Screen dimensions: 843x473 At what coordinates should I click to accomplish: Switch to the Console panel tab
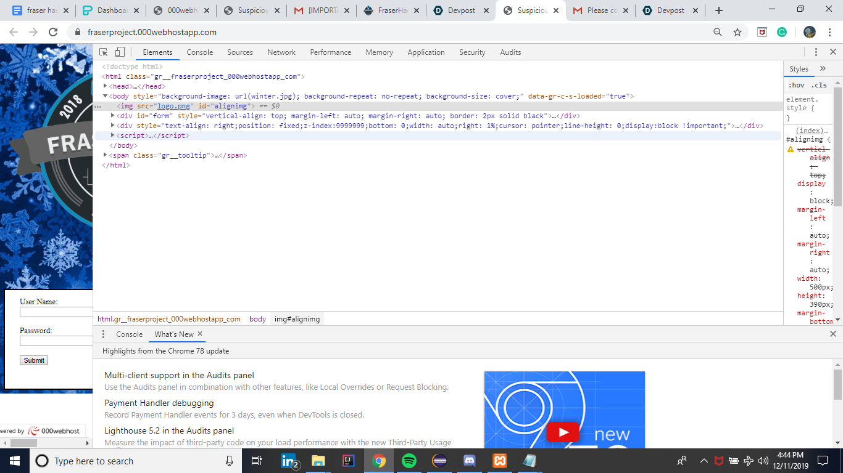pos(200,52)
